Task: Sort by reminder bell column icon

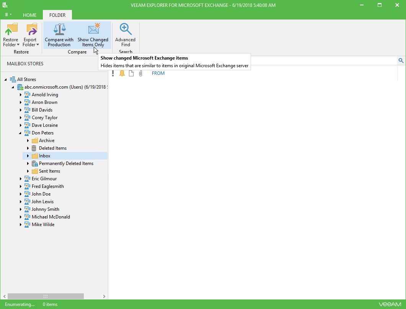Action: [122, 73]
